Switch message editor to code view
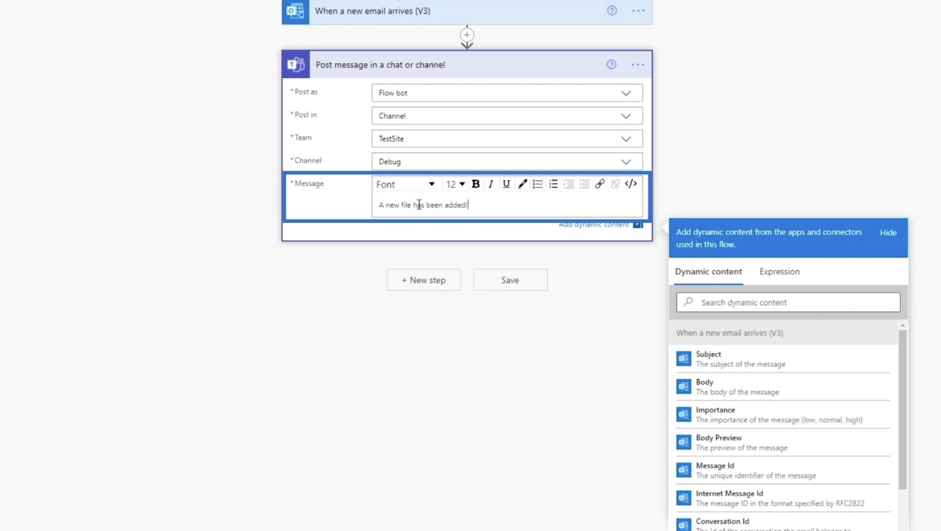This screenshot has height=531, width=941. coord(631,184)
